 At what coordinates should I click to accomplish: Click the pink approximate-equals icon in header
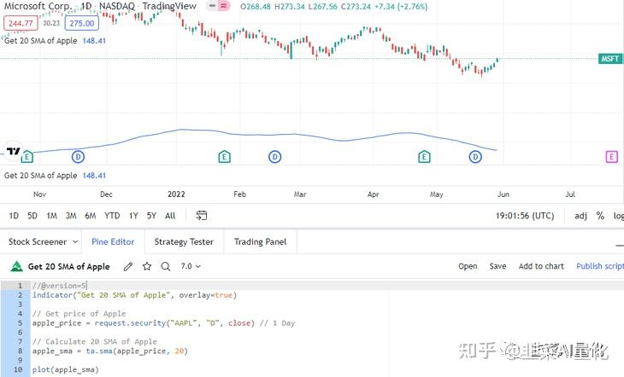tap(224, 6)
